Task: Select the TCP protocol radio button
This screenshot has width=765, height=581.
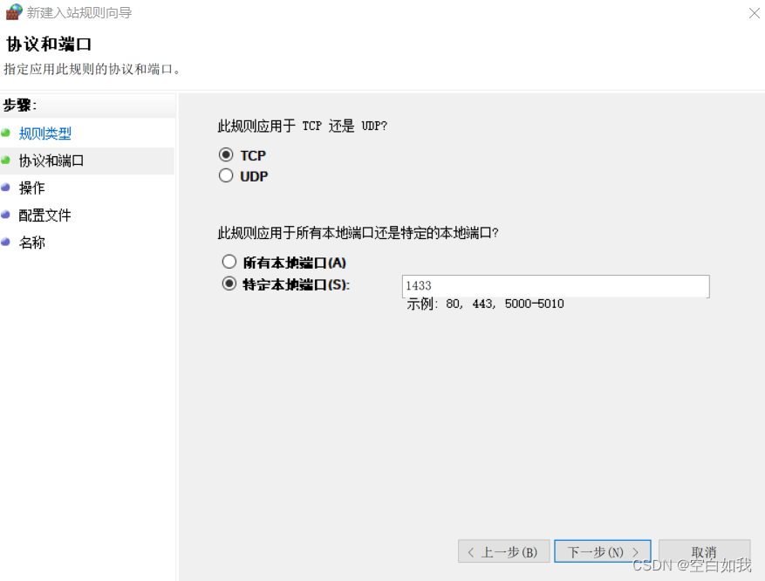Action: [226, 155]
